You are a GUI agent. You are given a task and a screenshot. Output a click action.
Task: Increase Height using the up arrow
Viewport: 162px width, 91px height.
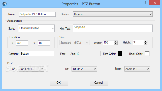pyautogui.click(x=146, y=41)
